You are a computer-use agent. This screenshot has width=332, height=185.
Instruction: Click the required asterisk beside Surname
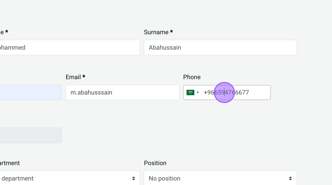point(171,32)
